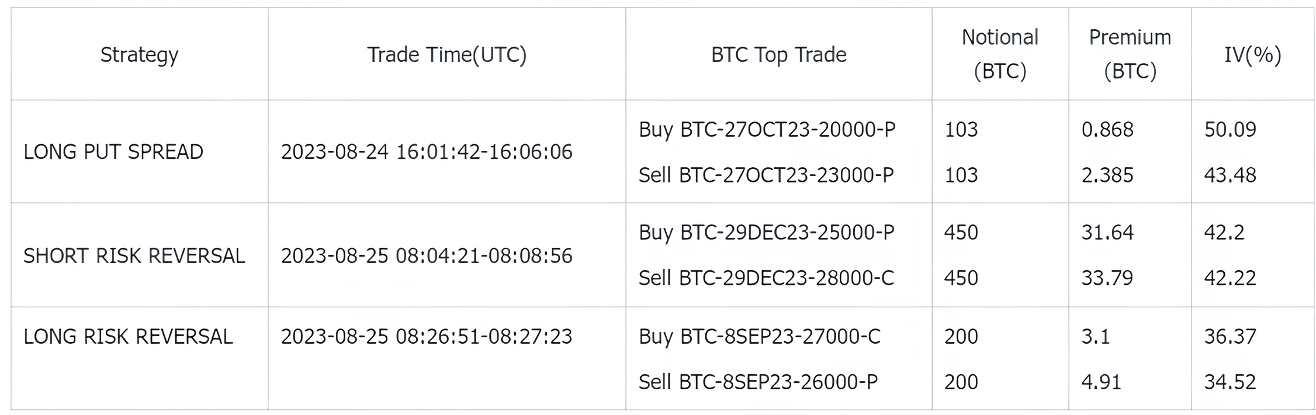Click the Premium (BTC) column header

point(1130,54)
